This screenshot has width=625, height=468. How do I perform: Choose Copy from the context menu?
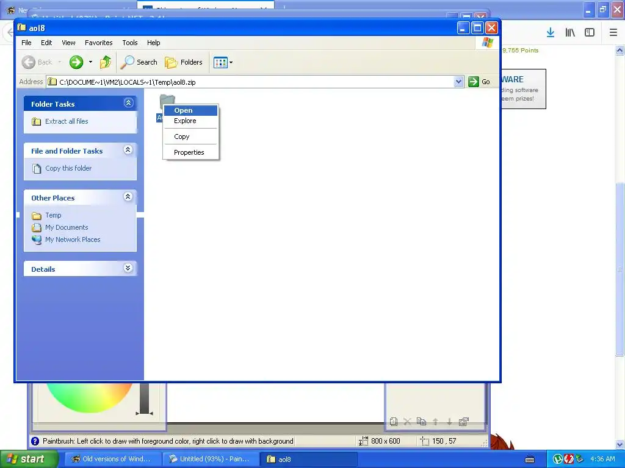190,136
